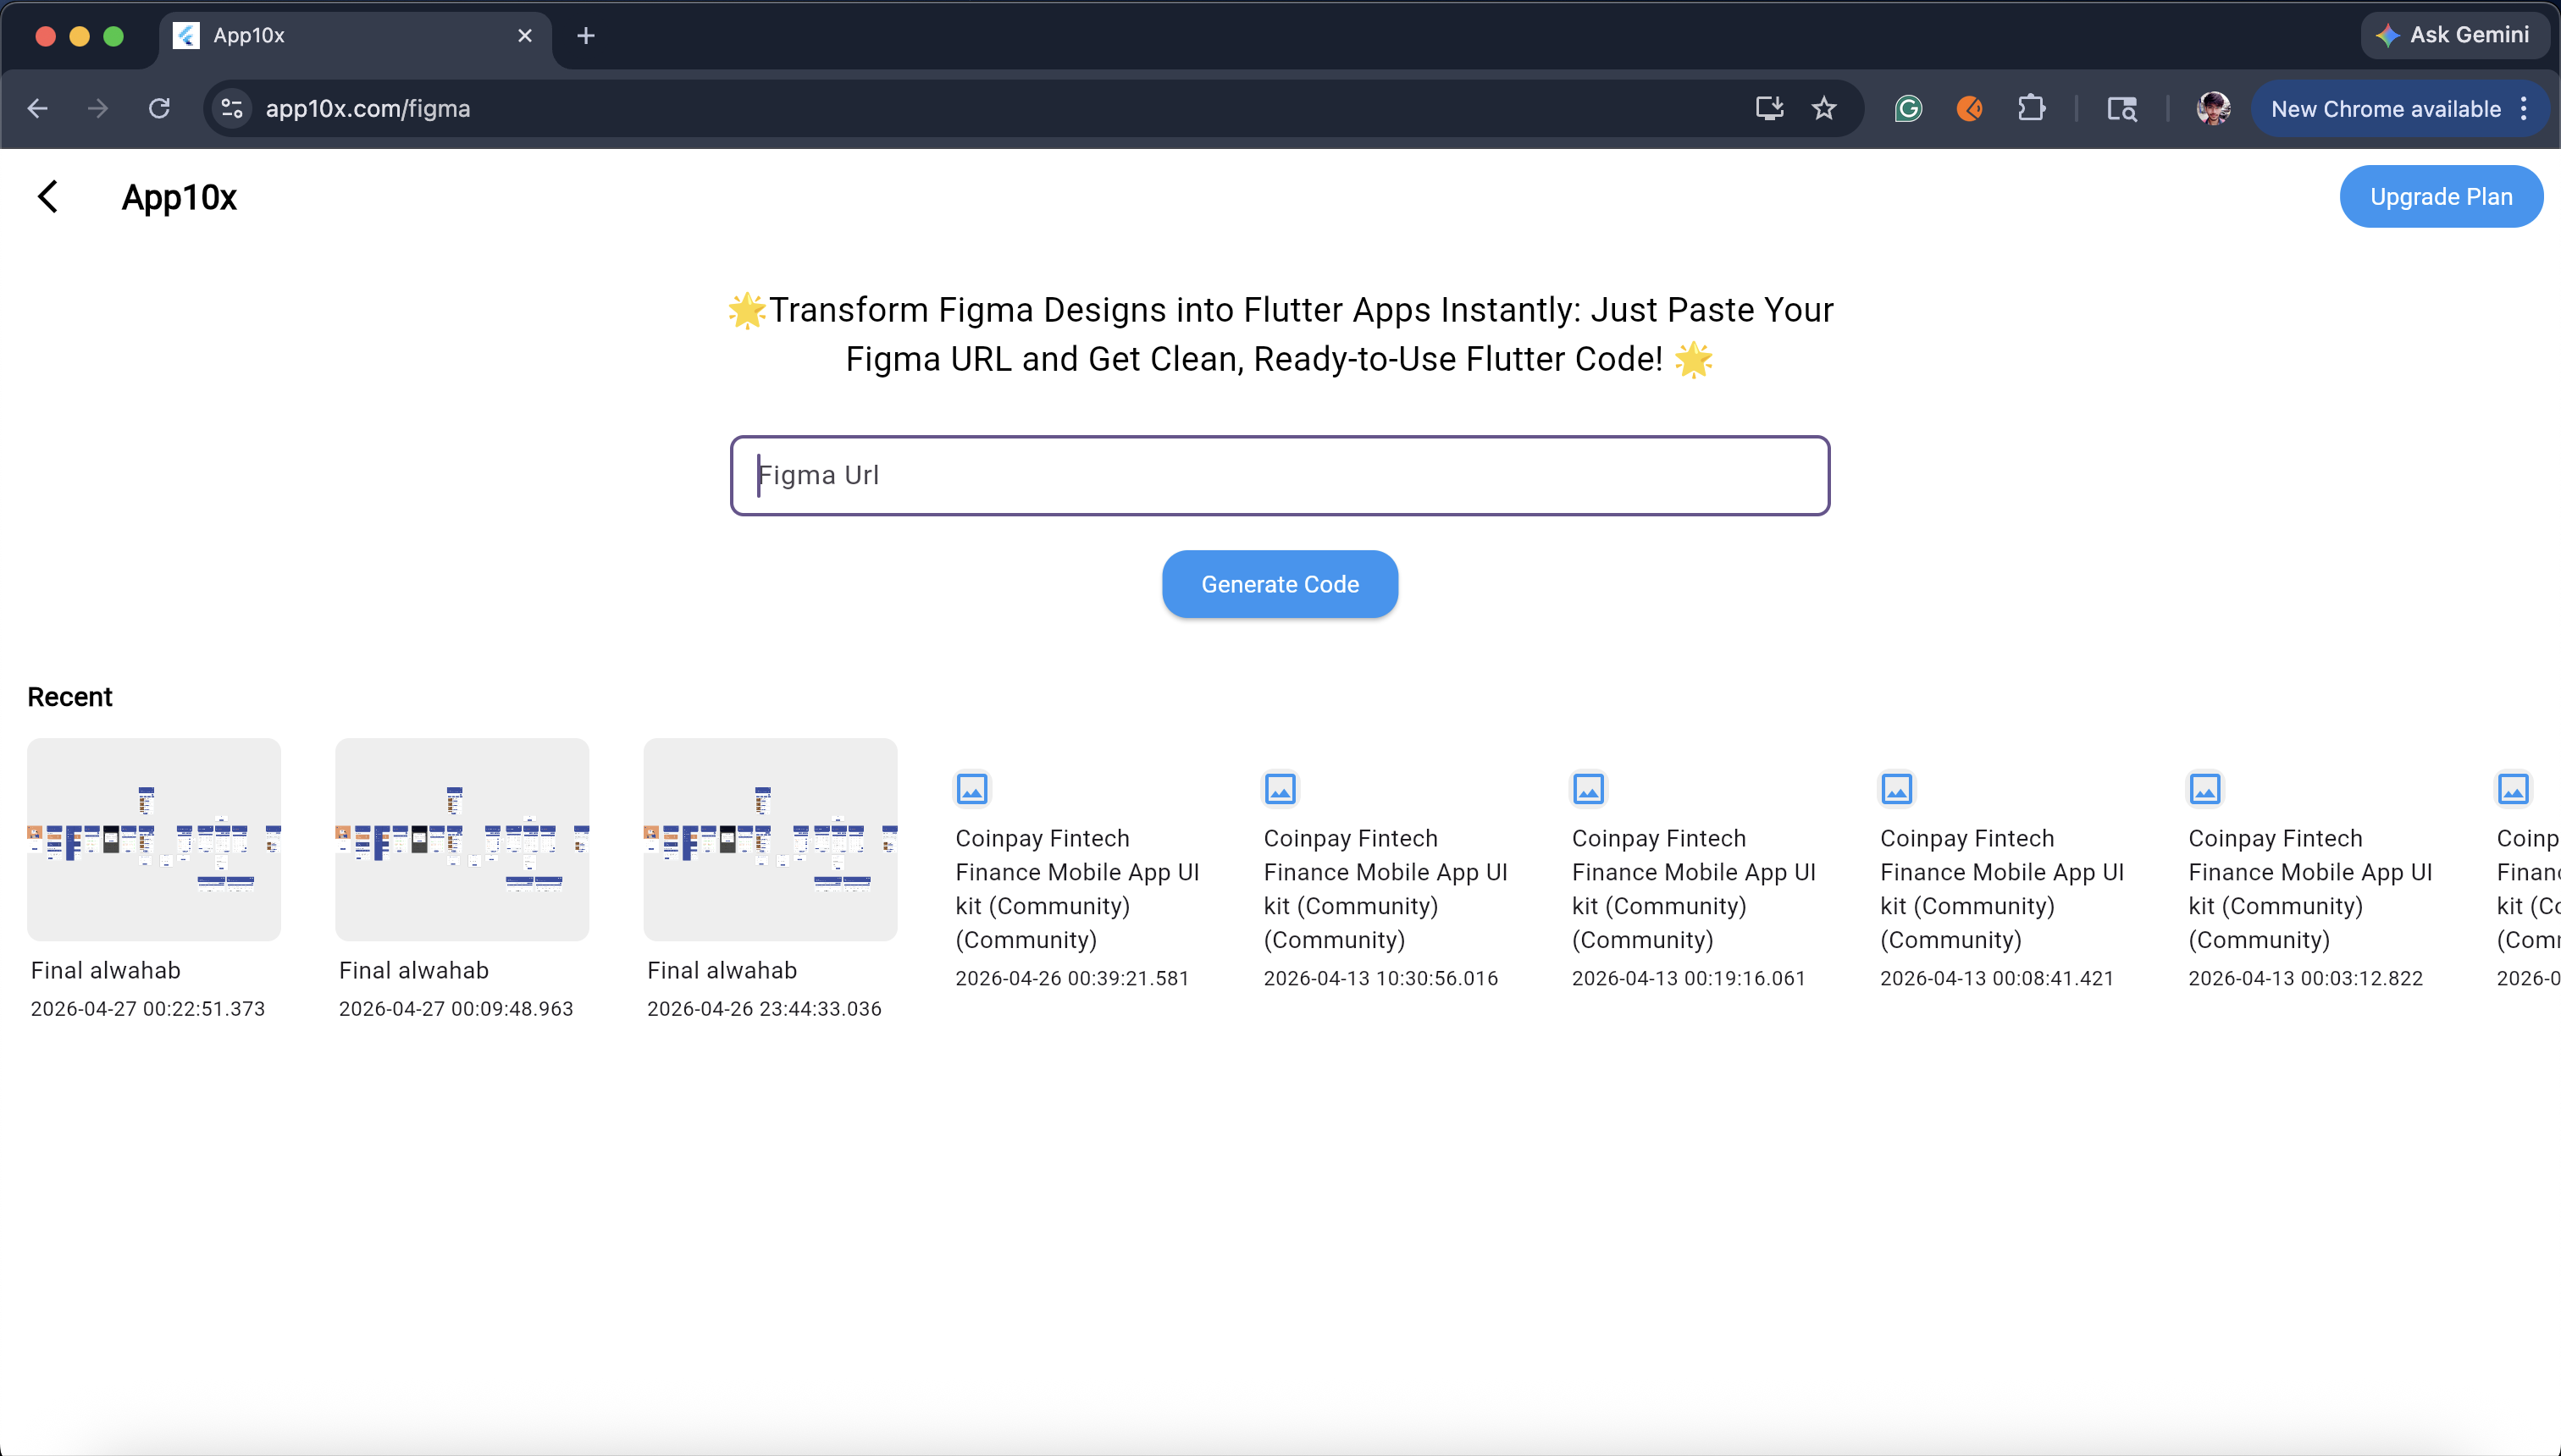Open Final alwahab thumbnail dated 00:09:48.963
2561x1456 pixels.
tap(462, 839)
